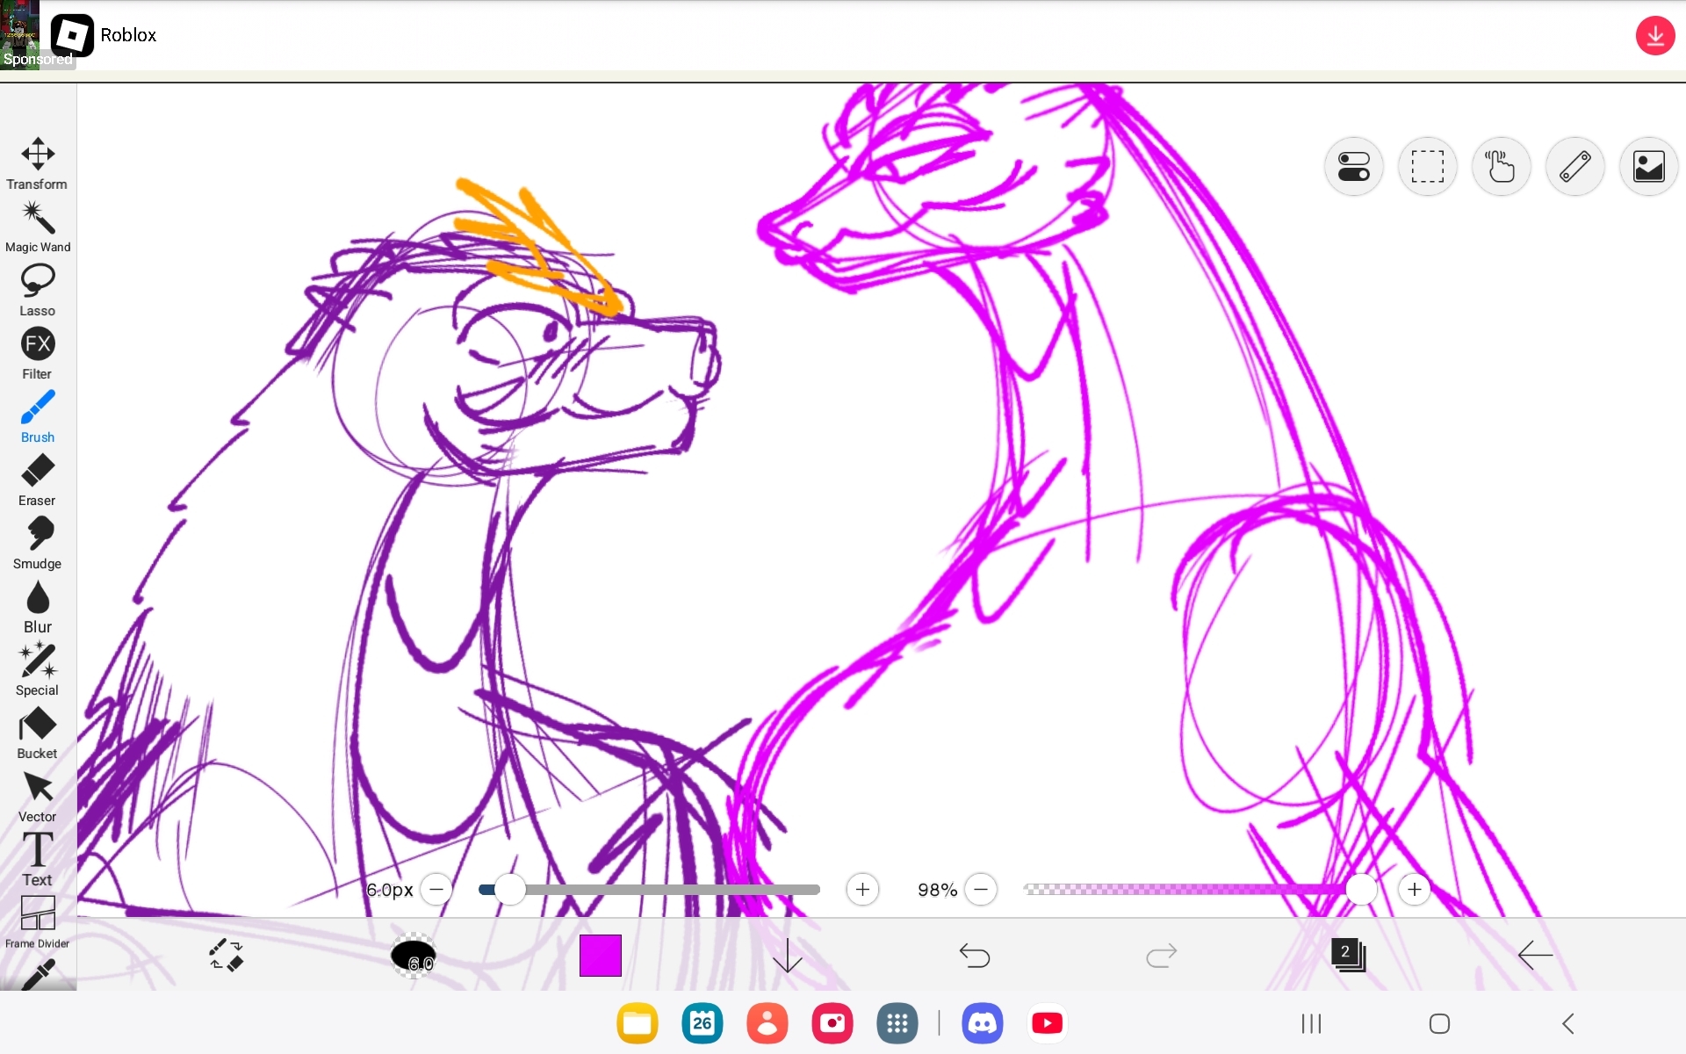Click the magenta color swatch
The image size is (1686, 1054).
[601, 955]
